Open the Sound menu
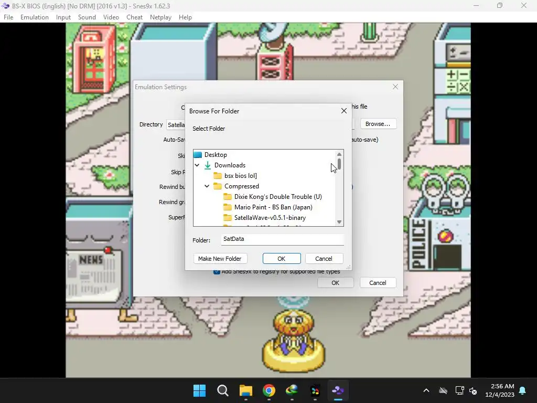This screenshot has width=537, height=403. tap(87, 17)
